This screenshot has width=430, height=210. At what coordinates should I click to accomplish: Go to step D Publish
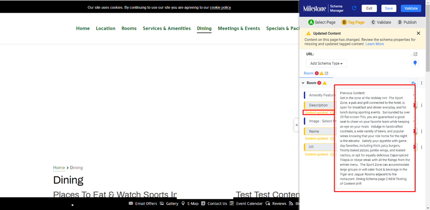[x=407, y=22]
